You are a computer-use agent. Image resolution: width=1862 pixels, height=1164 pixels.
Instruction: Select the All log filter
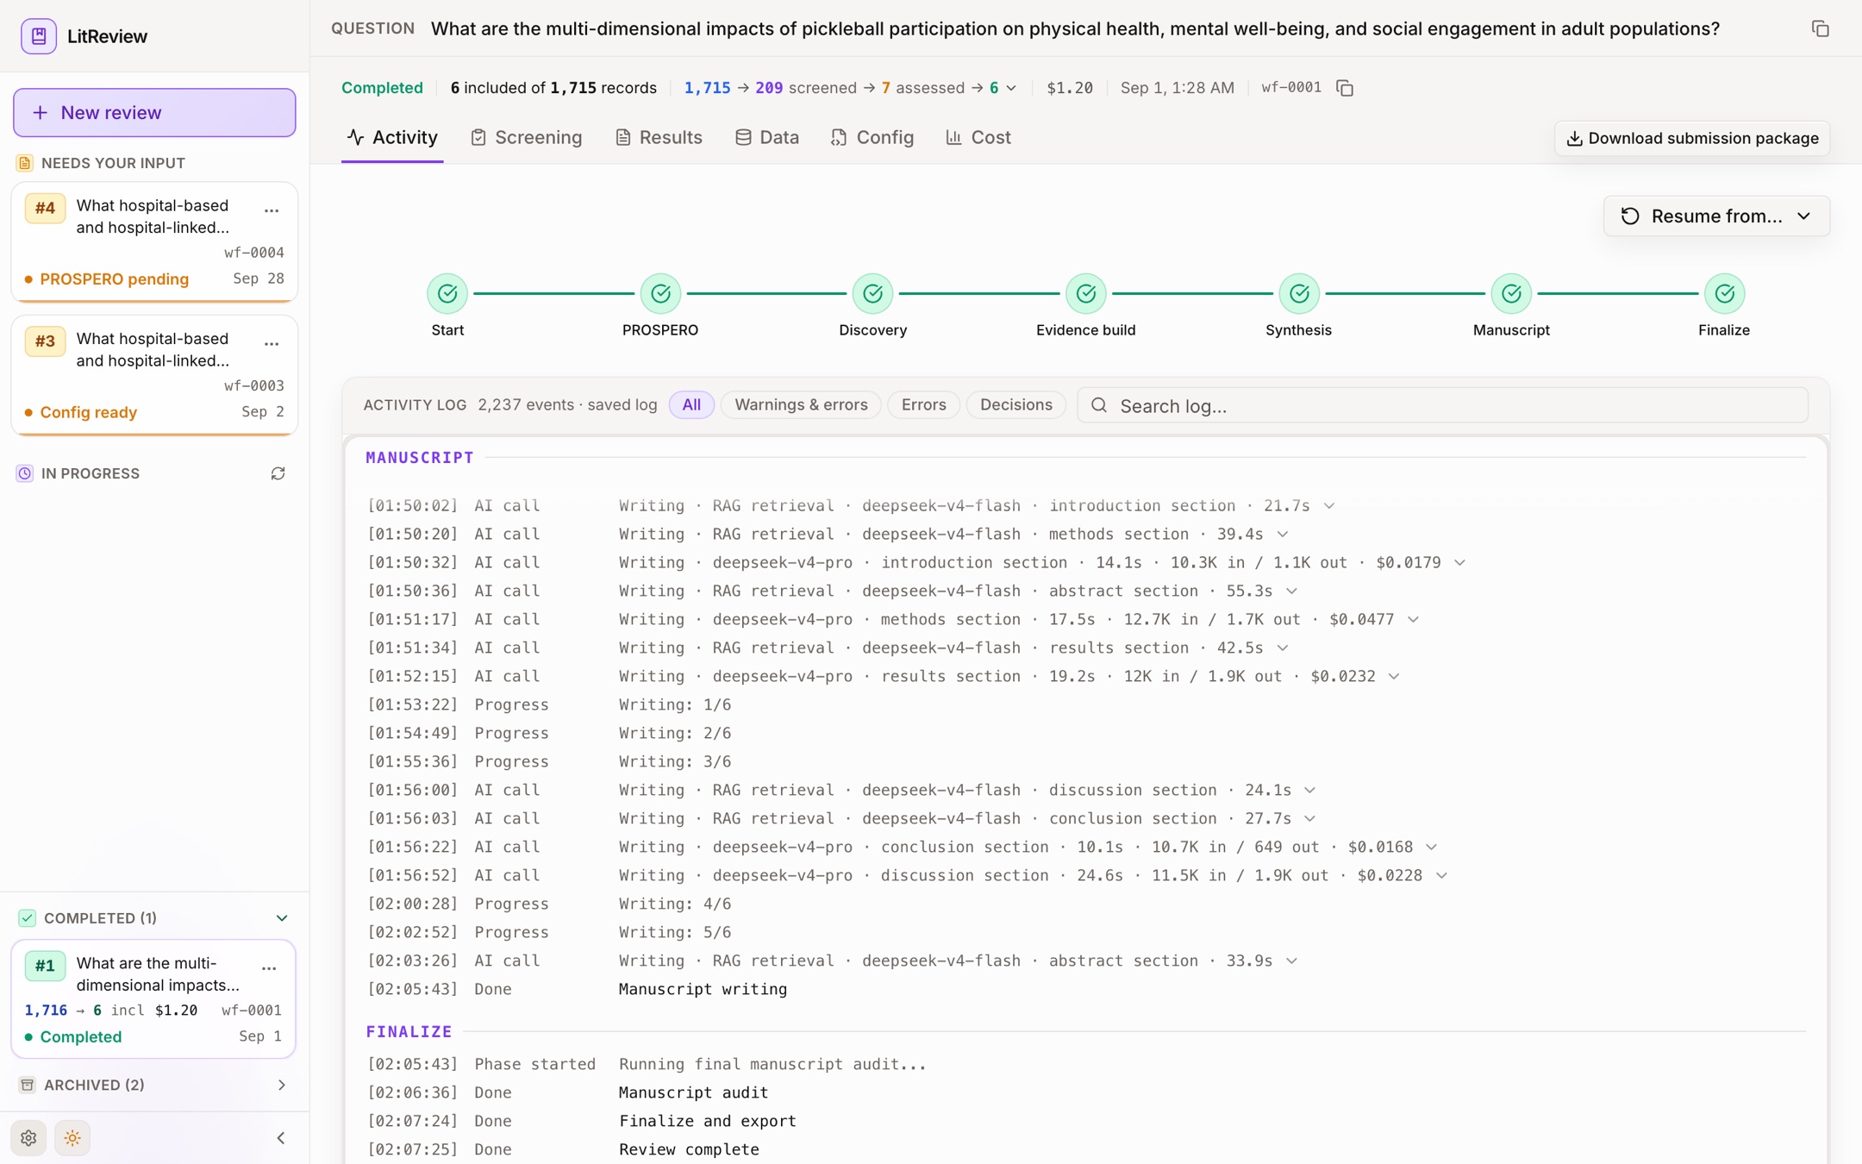(691, 405)
